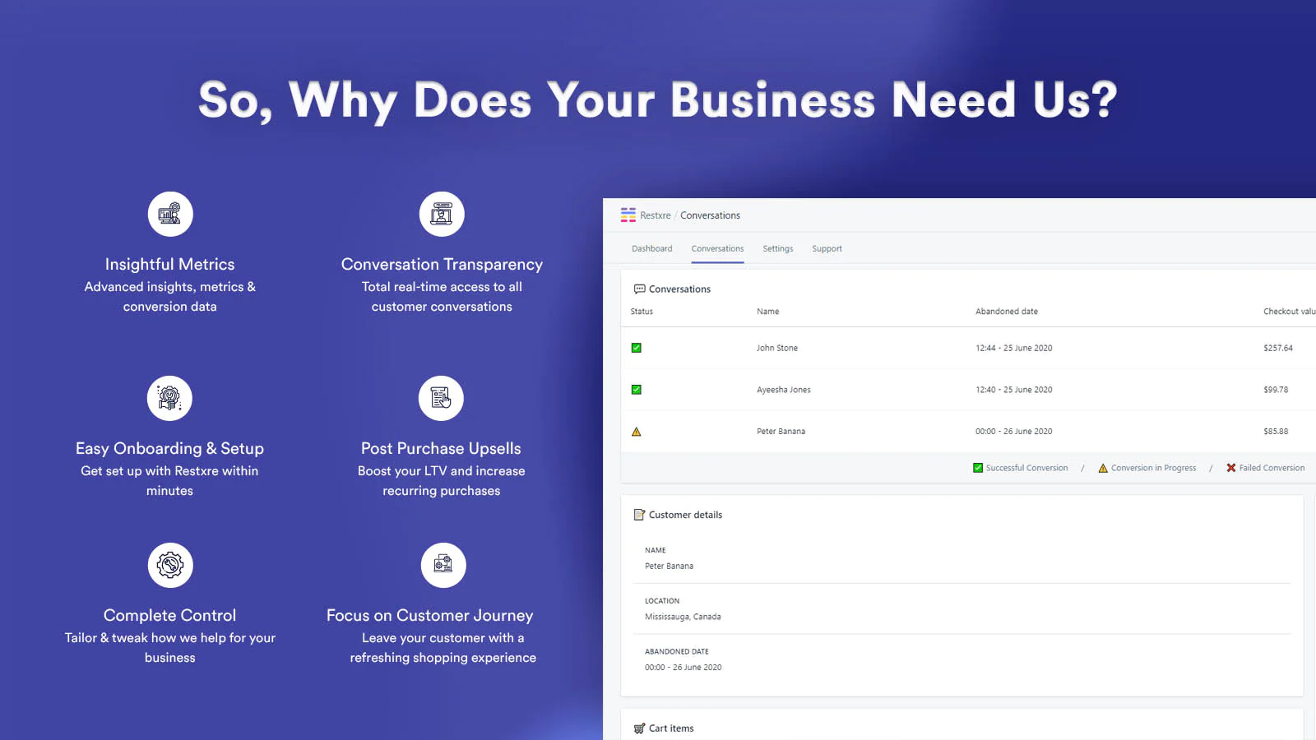Click the Conversion in Progress legend triangle icon

click(1103, 468)
